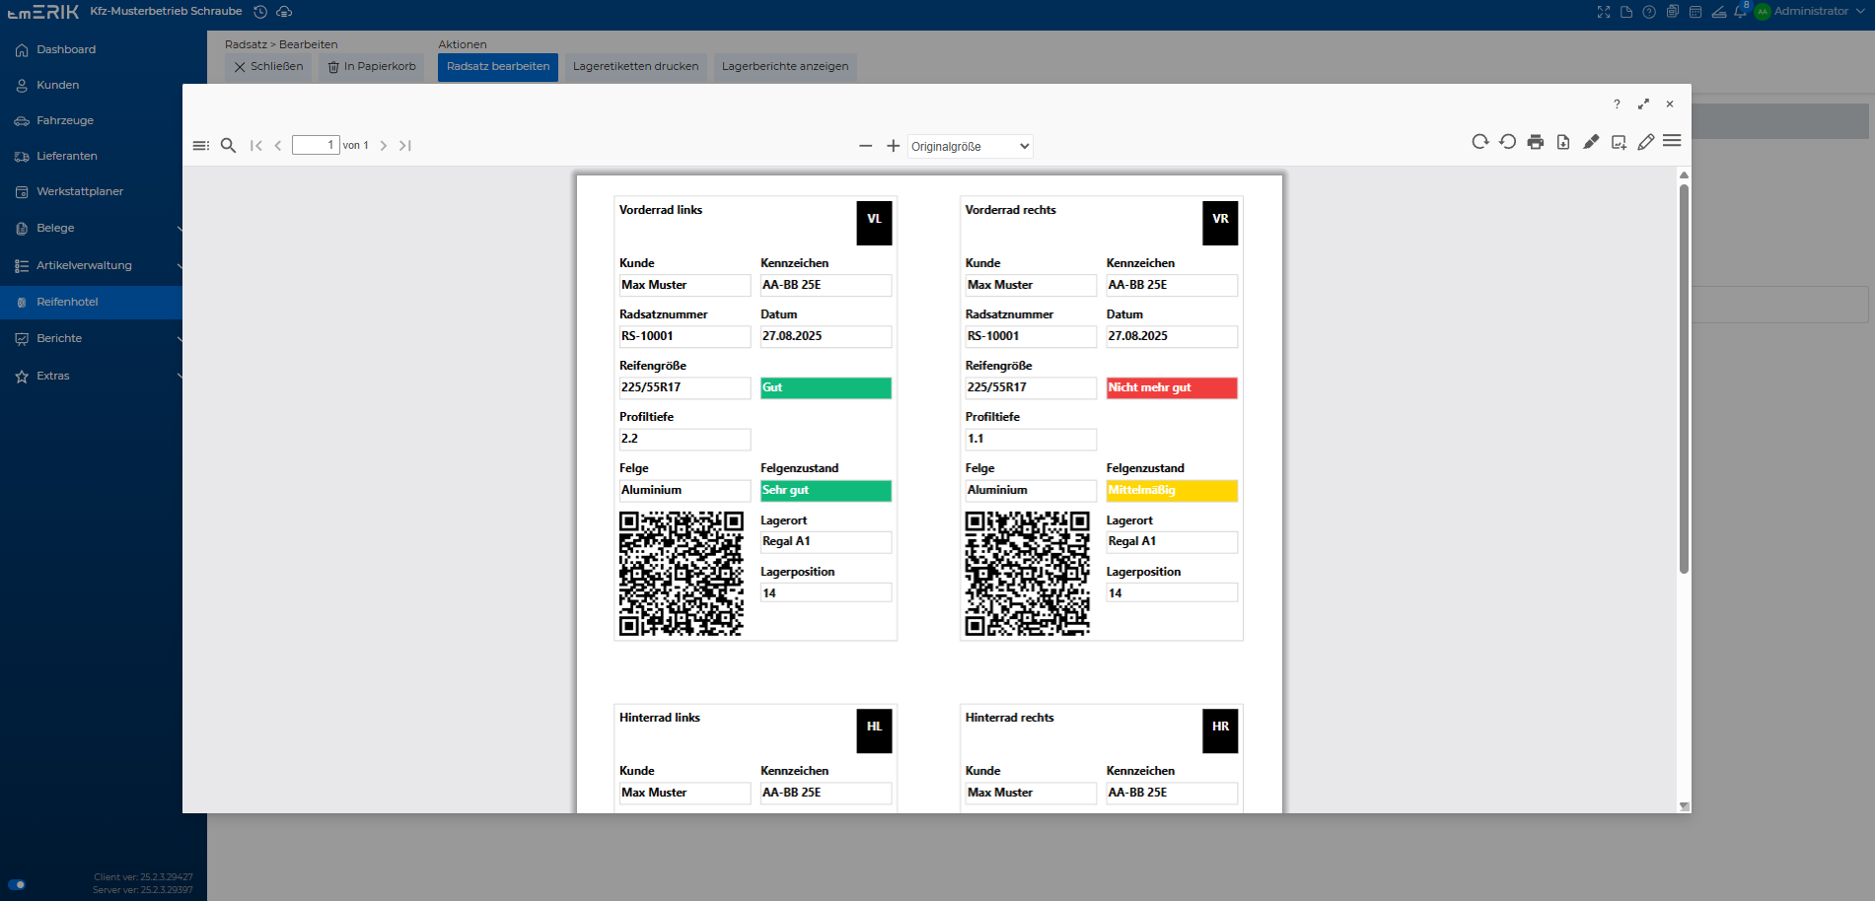Image resolution: width=1875 pixels, height=901 pixels.
Task: Click the Schließen button
Action: [268, 67]
